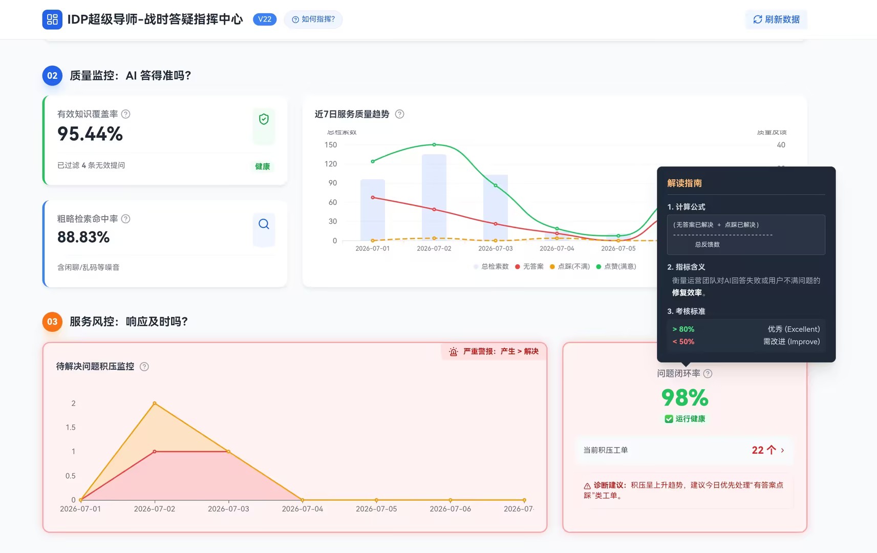877x553 pixels.
Task: Expand the 当前积压工单 22个 chevron
Action: 782,450
